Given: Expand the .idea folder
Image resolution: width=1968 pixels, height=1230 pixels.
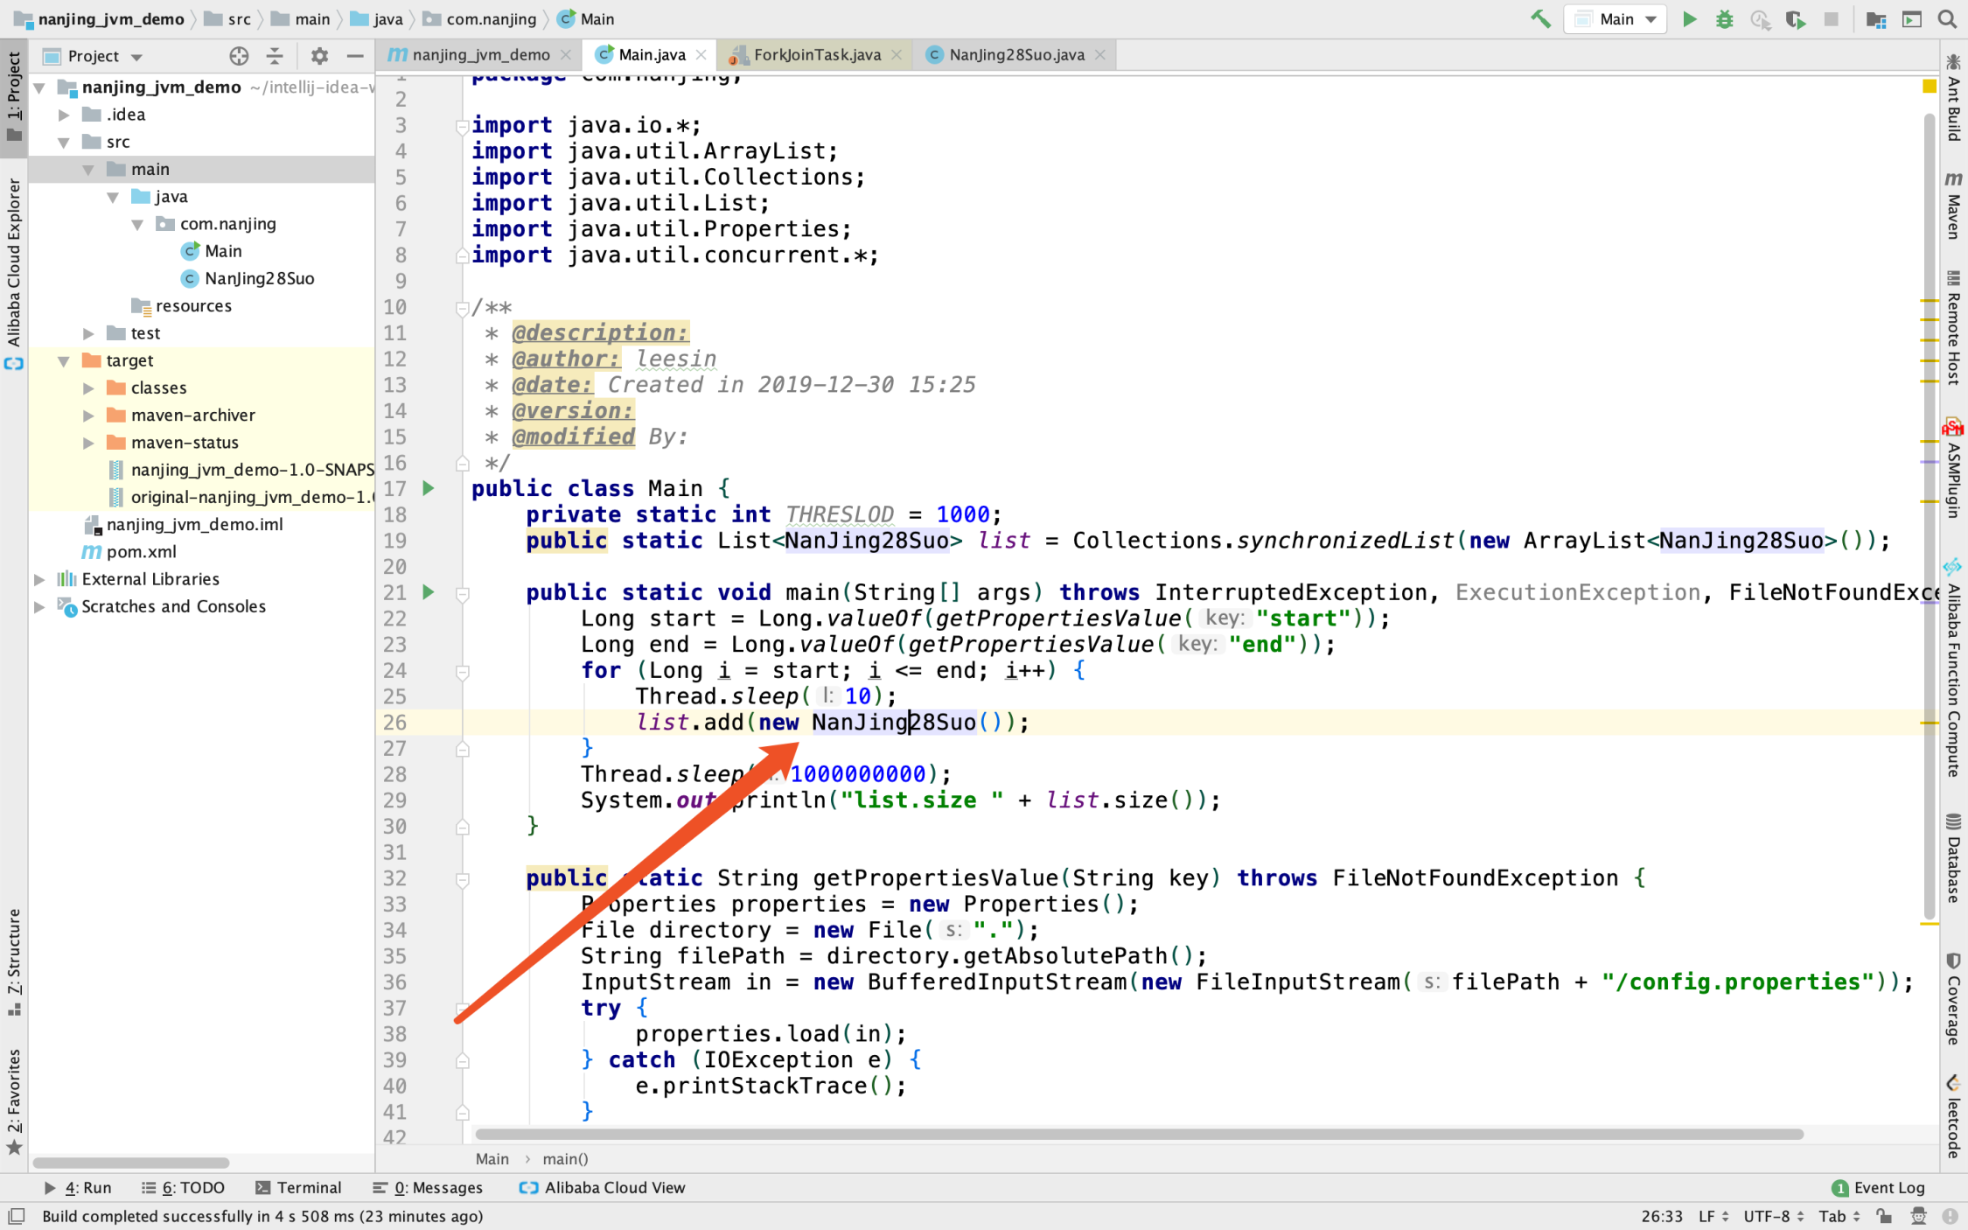Looking at the screenshot, I should point(64,115).
